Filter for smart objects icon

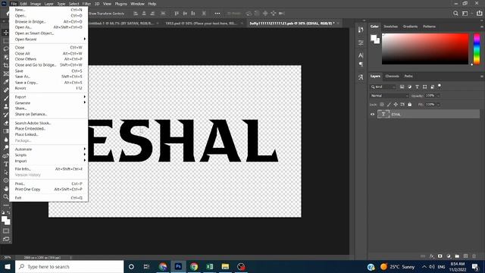[x=433, y=87]
